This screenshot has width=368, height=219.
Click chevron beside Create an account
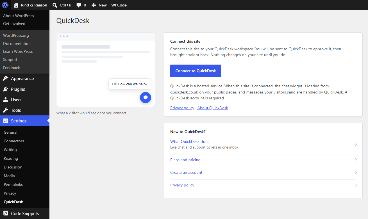(356, 172)
